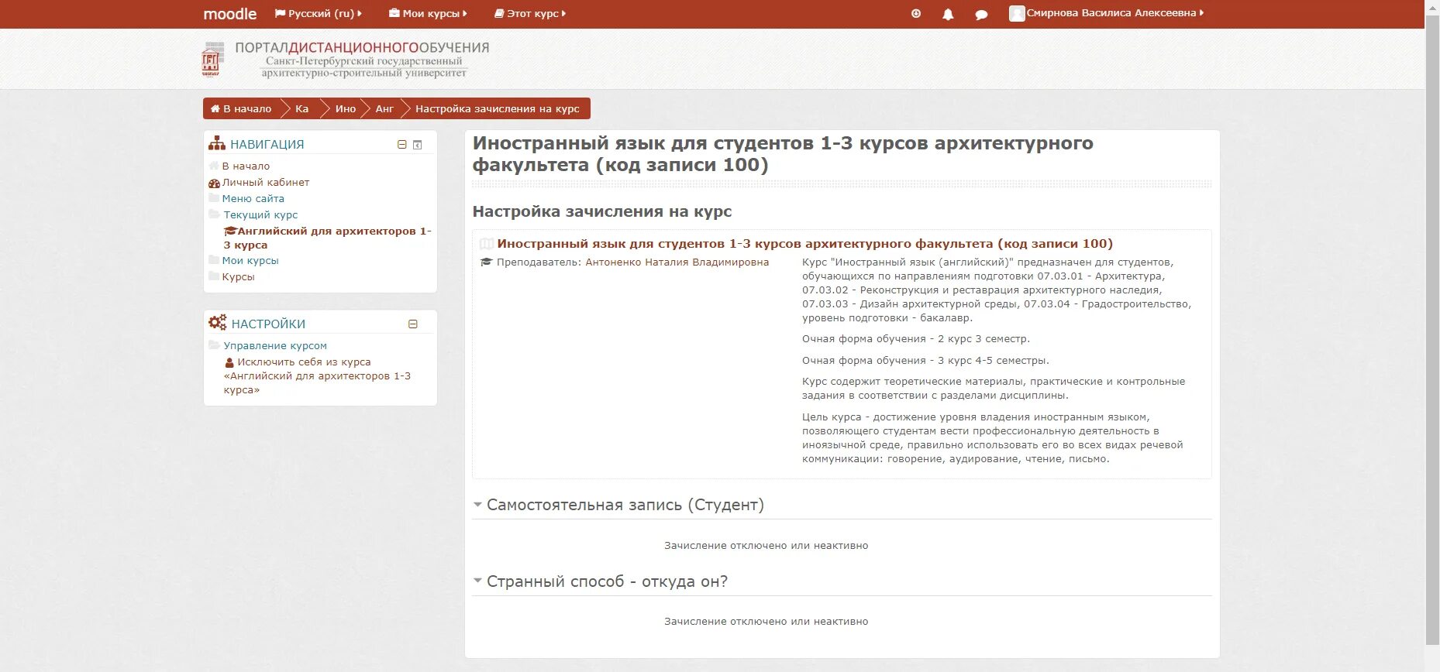The width and height of the screenshot is (1440, 672).
Task: Open the Этот курс menu
Action: tap(530, 13)
